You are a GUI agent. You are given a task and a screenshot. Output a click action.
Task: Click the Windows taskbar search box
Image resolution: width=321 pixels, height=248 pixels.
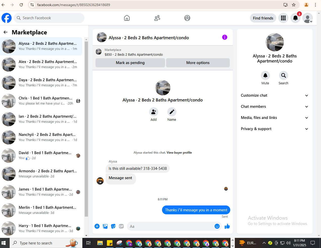(46, 243)
